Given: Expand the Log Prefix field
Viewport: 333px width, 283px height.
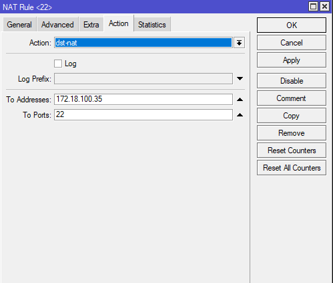Looking at the screenshot, I should coord(240,78).
